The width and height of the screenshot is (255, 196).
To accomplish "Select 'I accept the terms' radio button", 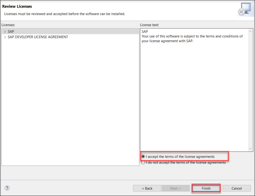I will [143, 157].
